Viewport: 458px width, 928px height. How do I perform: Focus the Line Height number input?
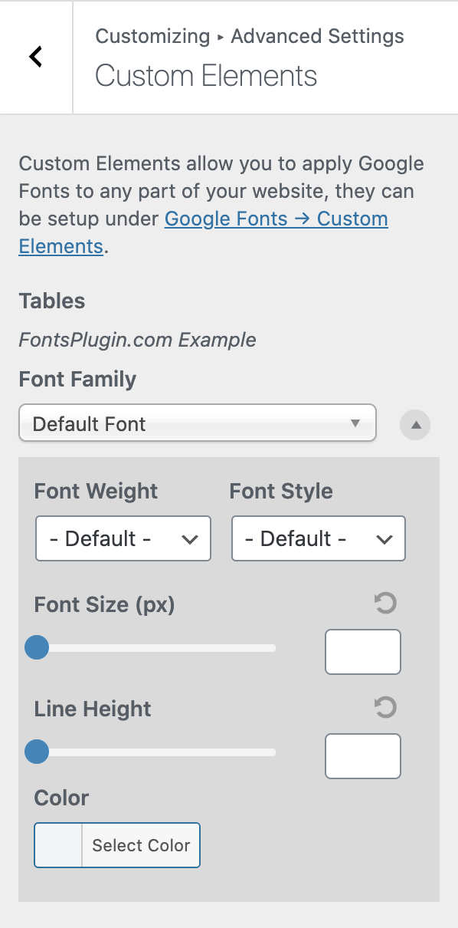[363, 756]
